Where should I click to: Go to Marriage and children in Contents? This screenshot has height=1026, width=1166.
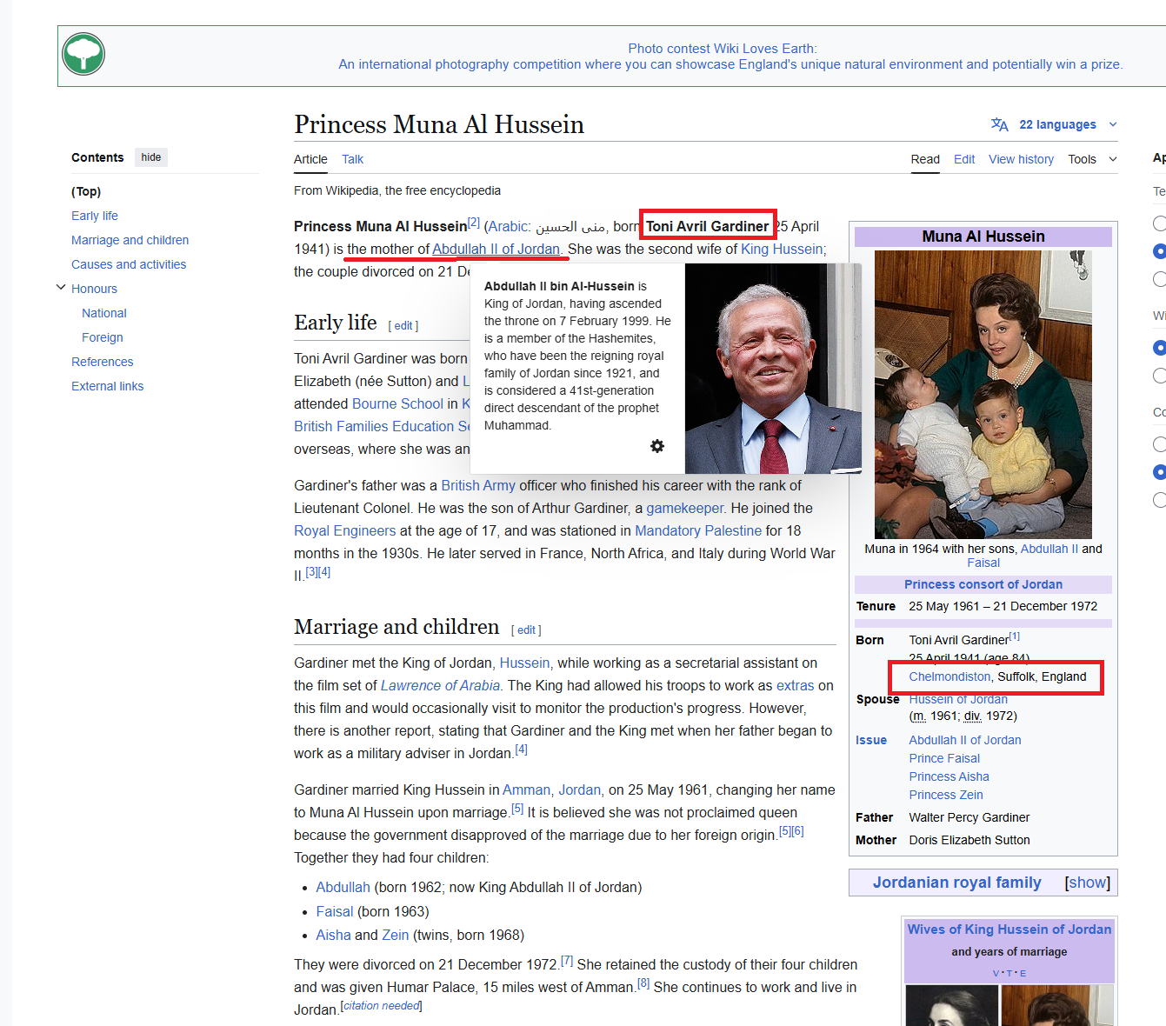point(130,240)
